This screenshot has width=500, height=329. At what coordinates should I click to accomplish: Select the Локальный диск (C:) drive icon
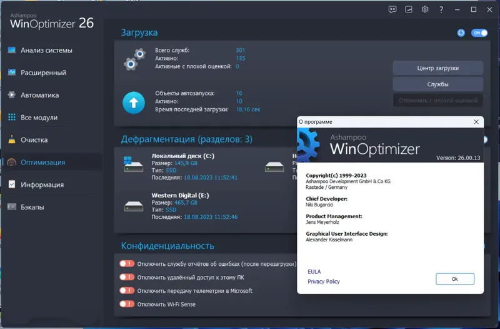point(133,164)
